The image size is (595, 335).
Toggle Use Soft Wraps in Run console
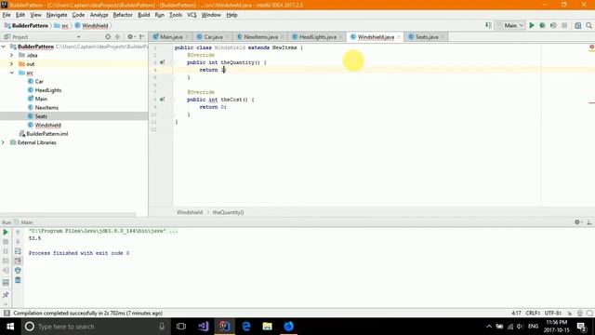pos(18,251)
